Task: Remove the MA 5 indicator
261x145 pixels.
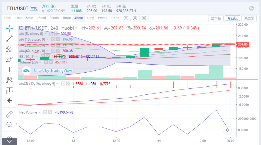Action: coord(56,34)
